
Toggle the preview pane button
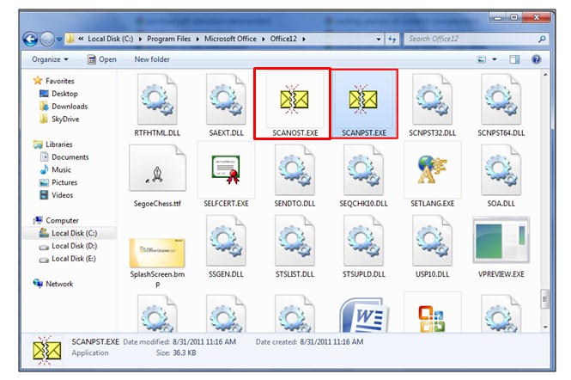[514, 59]
